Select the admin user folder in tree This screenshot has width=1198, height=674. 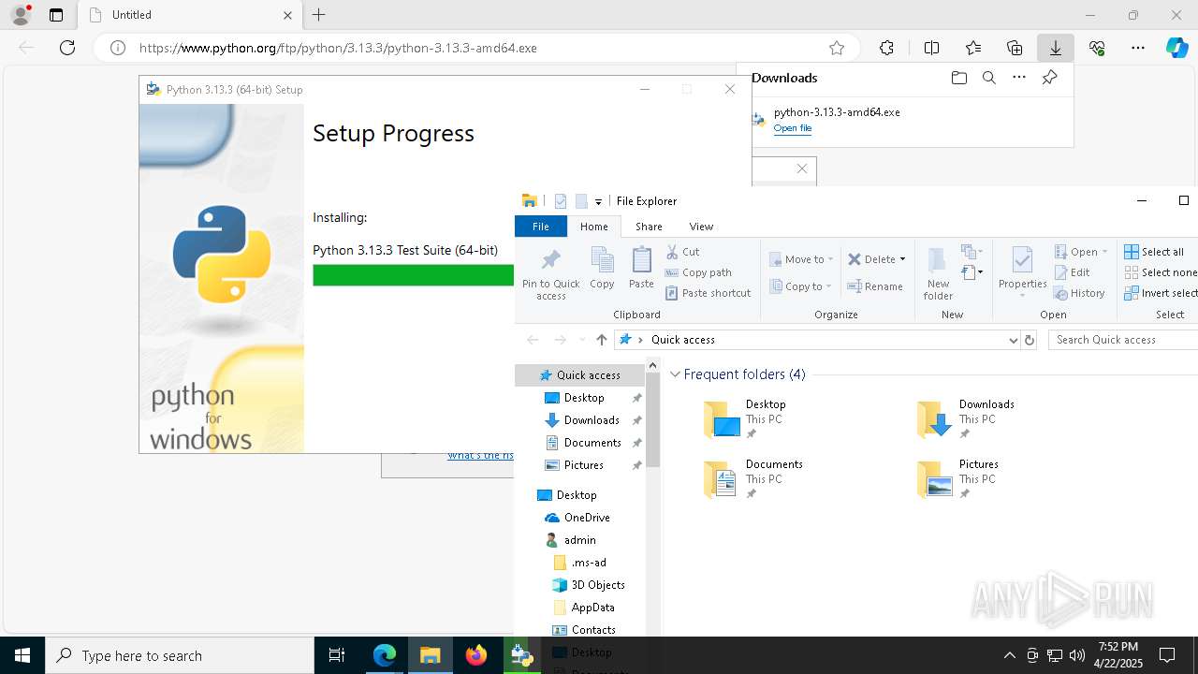579,540
